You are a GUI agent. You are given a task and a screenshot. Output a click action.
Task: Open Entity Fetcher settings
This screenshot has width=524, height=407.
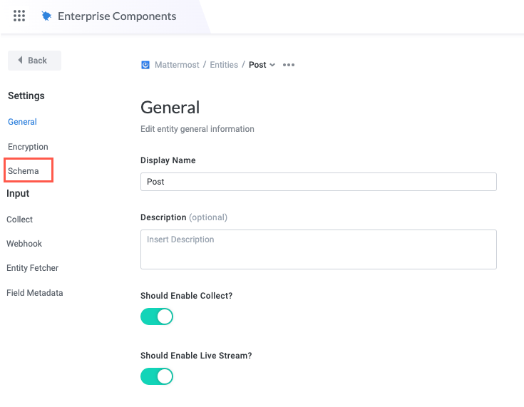pyautogui.click(x=33, y=268)
